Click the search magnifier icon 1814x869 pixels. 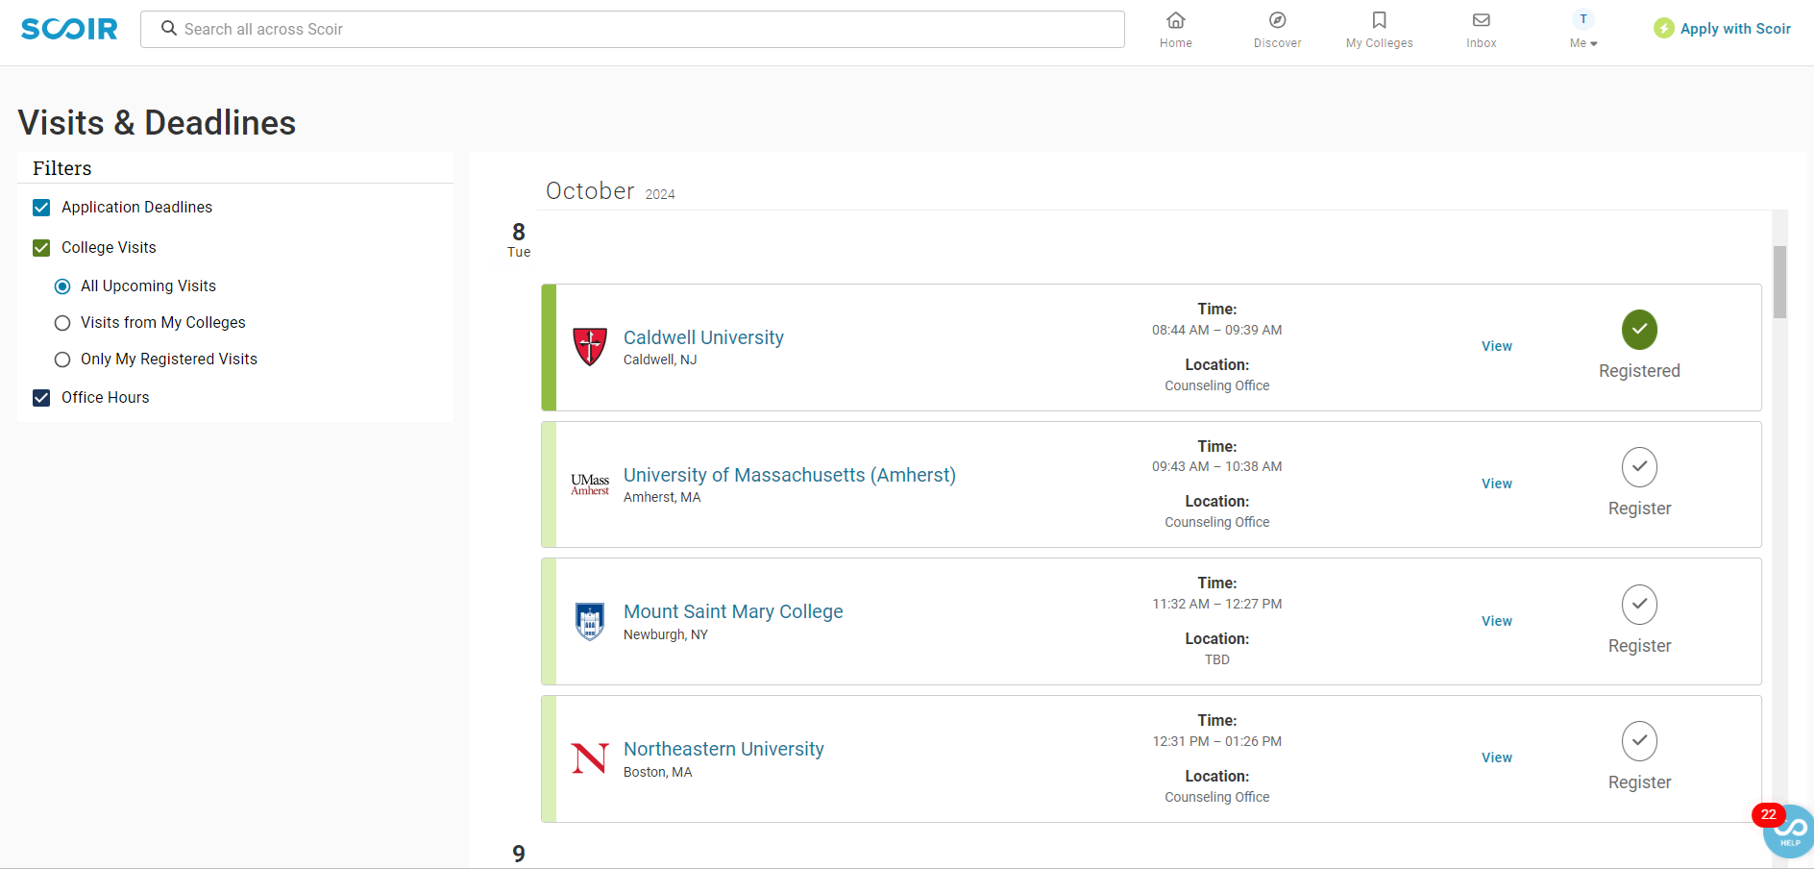(x=169, y=29)
